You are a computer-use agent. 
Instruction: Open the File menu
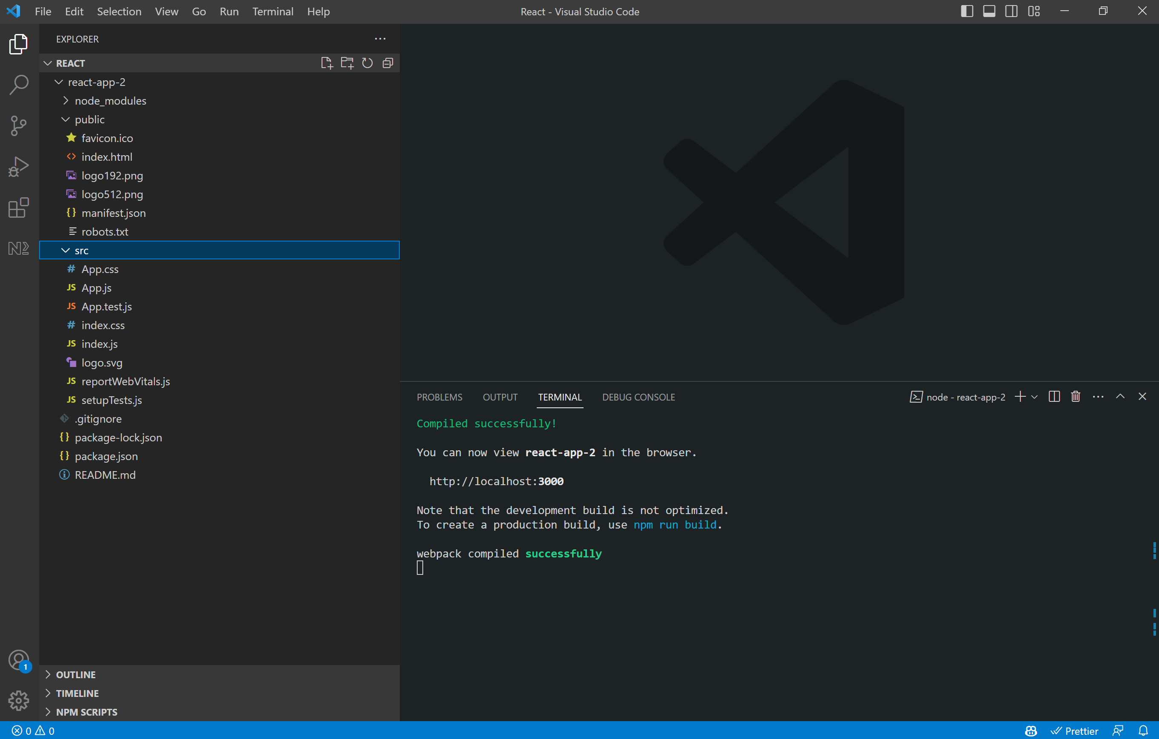click(x=43, y=11)
